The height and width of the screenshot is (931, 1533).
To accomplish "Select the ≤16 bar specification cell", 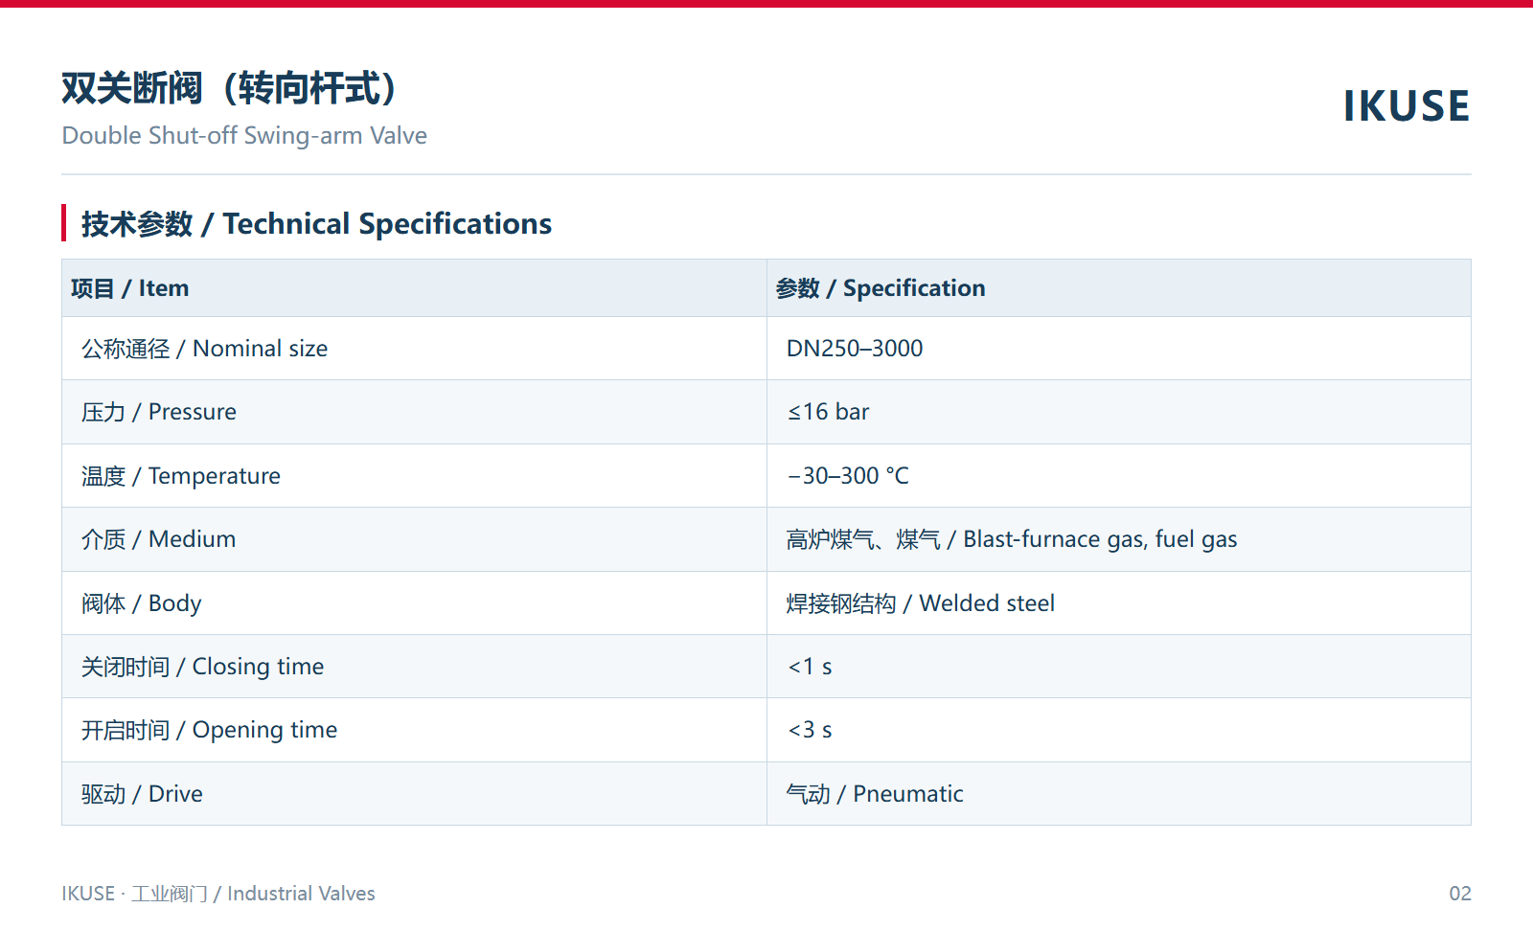I will [1119, 412].
